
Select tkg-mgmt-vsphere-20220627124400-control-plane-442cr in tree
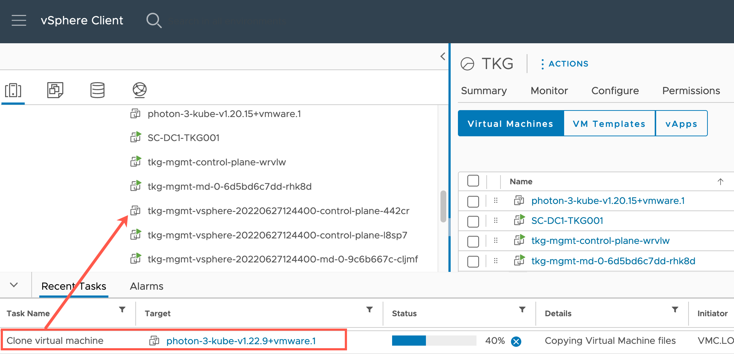click(x=278, y=211)
